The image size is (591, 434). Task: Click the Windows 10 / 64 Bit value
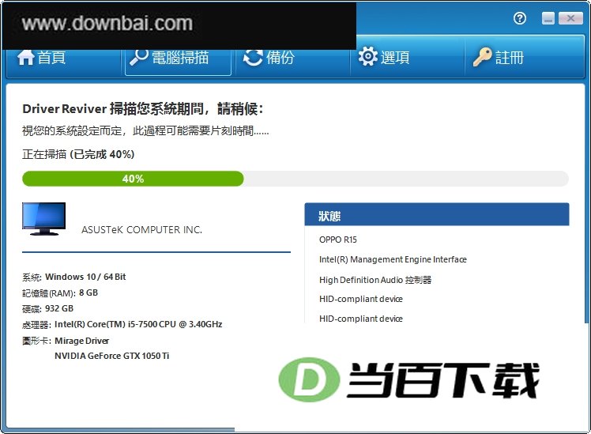pos(85,277)
